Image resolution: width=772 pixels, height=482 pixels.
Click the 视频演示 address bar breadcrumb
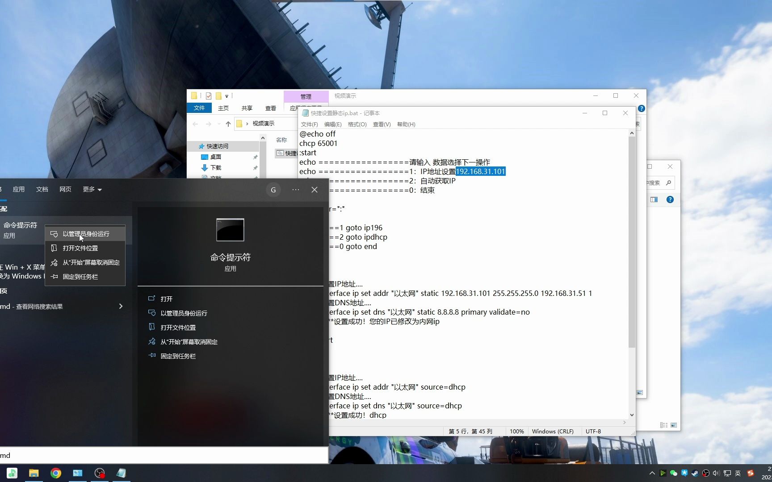pyautogui.click(x=264, y=124)
